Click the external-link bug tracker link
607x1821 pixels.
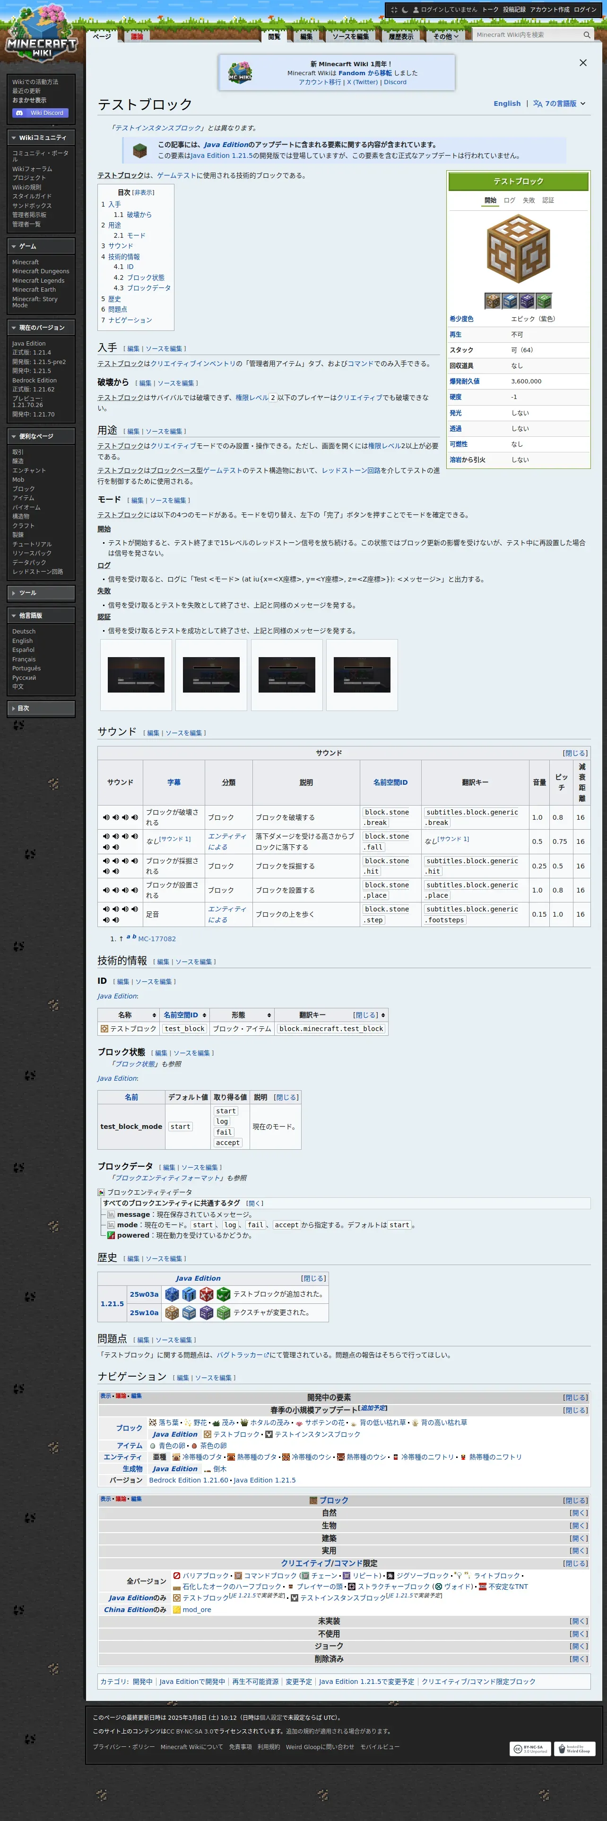pyautogui.click(x=243, y=1355)
